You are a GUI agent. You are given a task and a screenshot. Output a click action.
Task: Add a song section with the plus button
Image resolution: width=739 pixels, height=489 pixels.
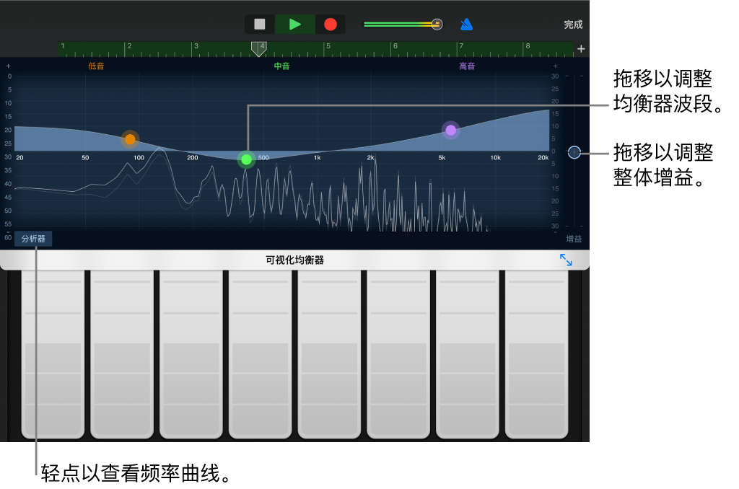(x=581, y=49)
